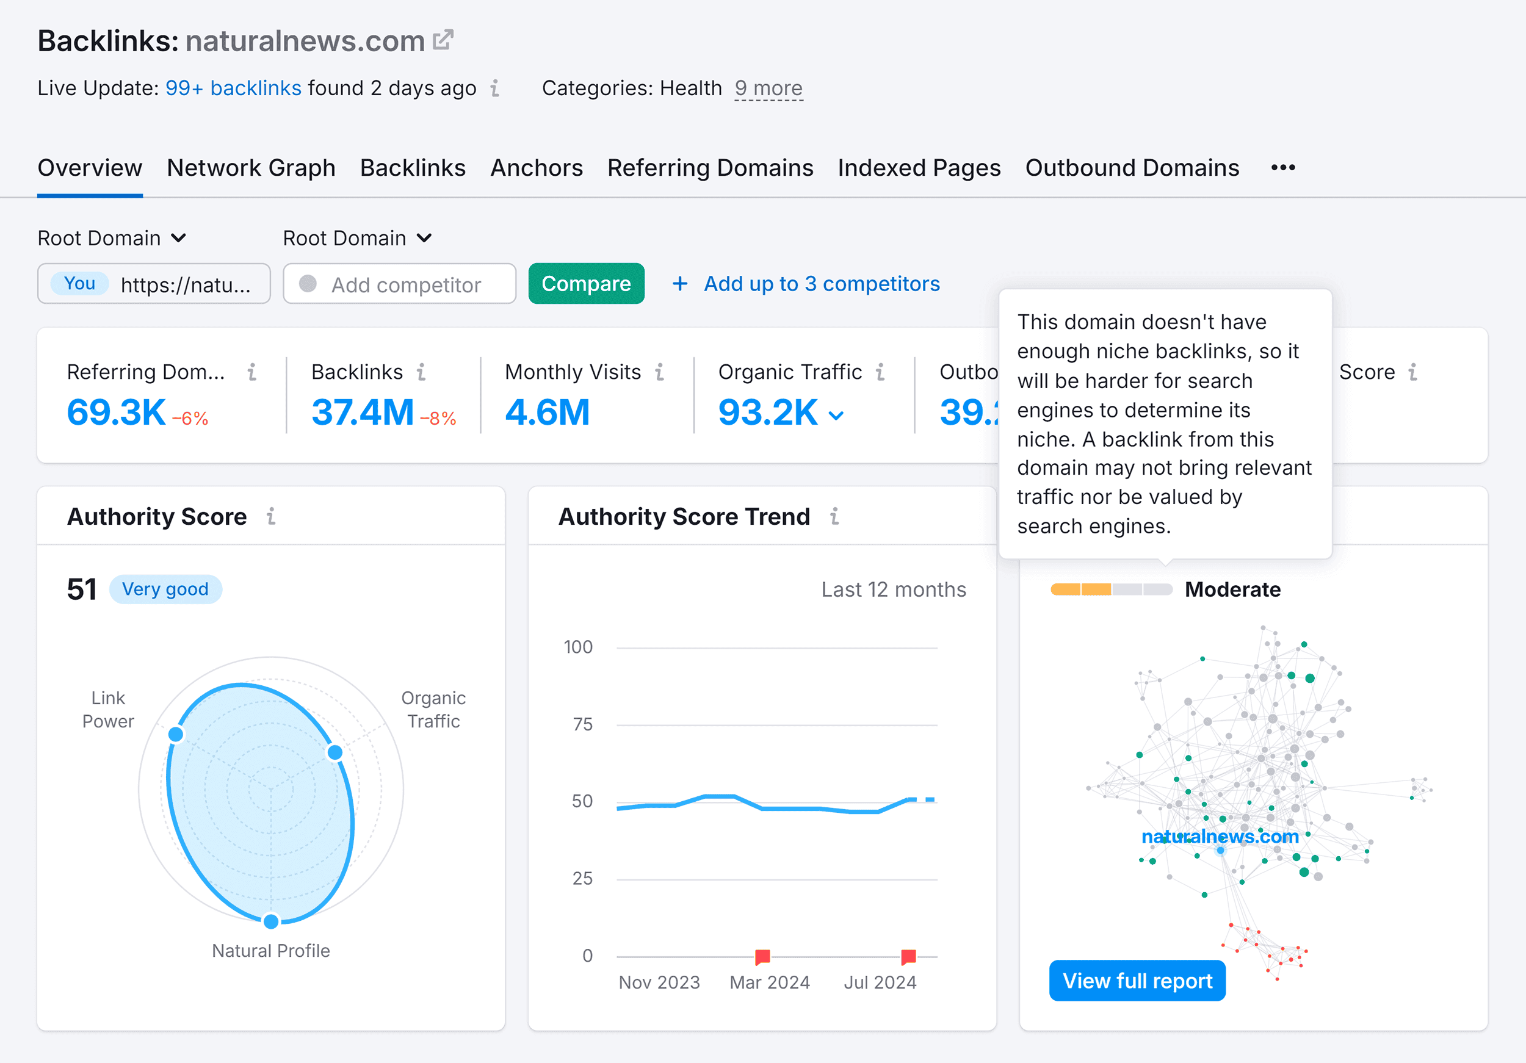The width and height of the screenshot is (1526, 1063).
Task: Click Backlinks value 37.4M
Action: click(x=363, y=413)
